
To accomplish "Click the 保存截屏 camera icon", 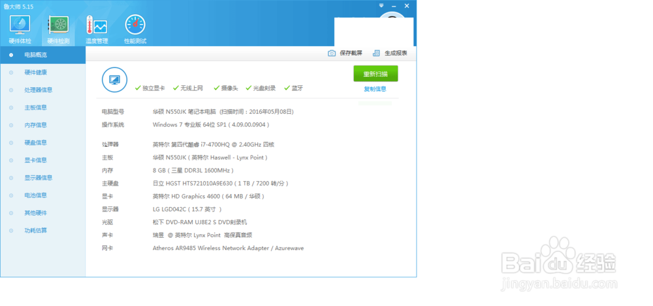I will coord(332,53).
